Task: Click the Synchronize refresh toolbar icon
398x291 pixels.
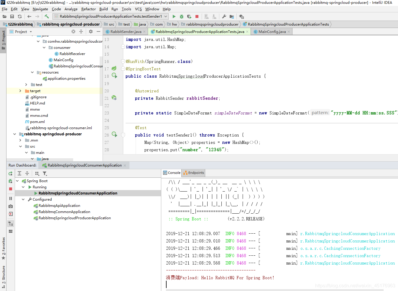Action: click(20, 16)
